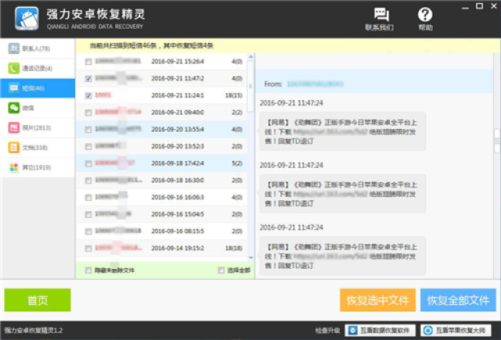Open the 联系我们 contact icon
Screen dimensions: 501x340
381,15
